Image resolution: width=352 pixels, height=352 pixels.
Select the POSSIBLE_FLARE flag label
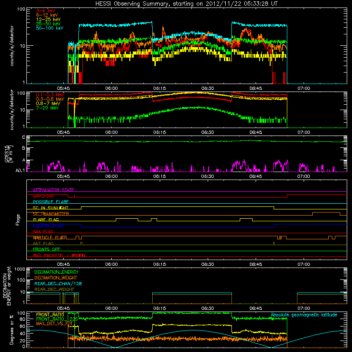51,202
